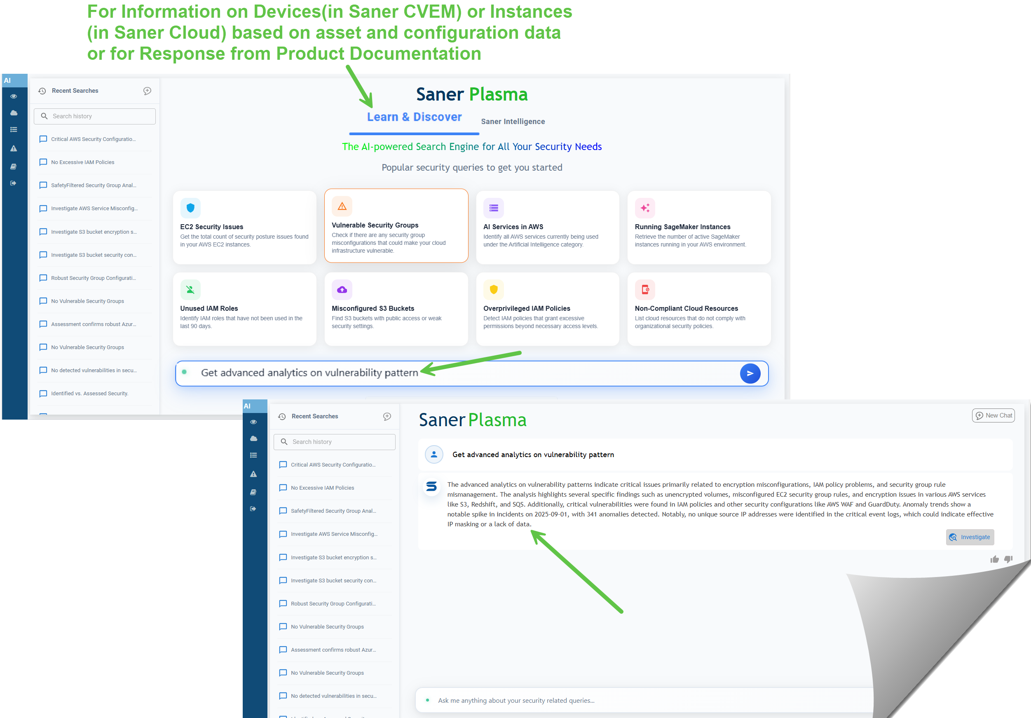Click the list icon in left sidebar

tap(14, 130)
